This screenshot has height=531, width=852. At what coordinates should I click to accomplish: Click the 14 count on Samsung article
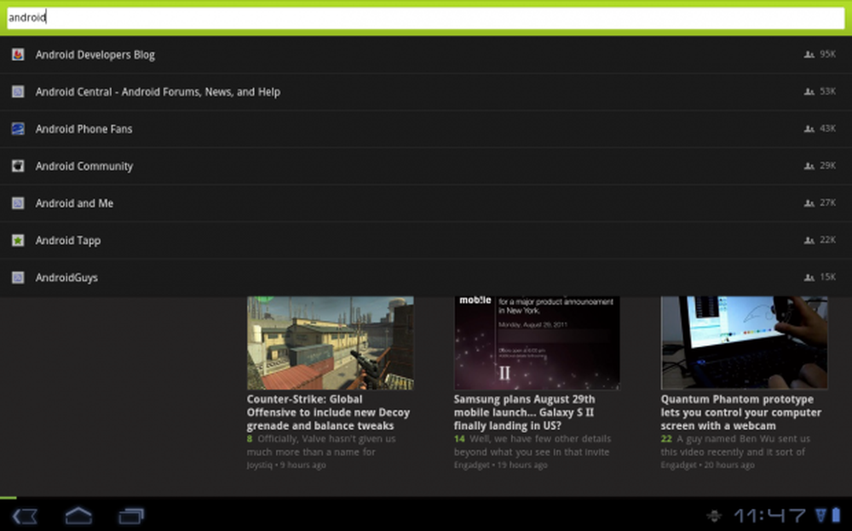tap(459, 439)
